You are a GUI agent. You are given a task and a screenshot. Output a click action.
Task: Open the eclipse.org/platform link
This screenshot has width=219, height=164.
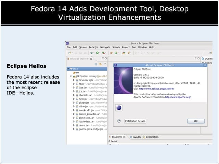click(x=156, y=89)
